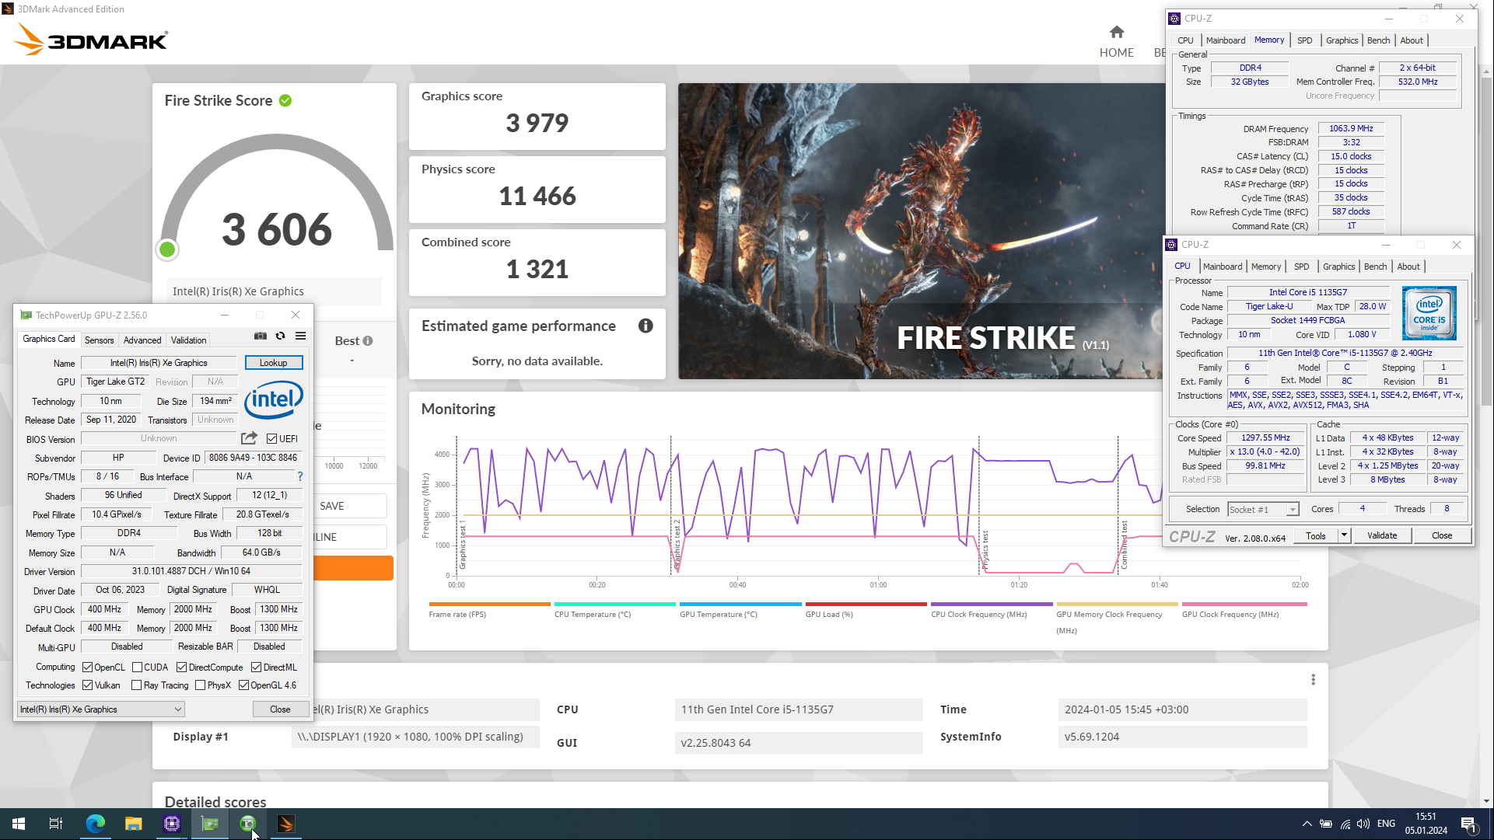Open Windows Start menu
The image size is (1494, 840).
[x=19, y=824]
